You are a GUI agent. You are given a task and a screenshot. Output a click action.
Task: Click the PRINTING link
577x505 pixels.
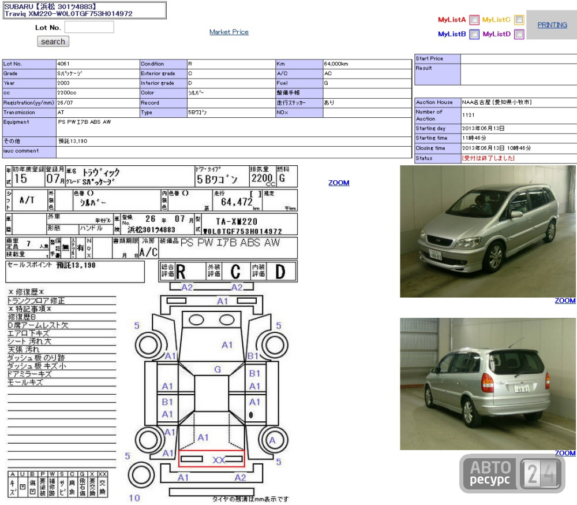[552, 25]
